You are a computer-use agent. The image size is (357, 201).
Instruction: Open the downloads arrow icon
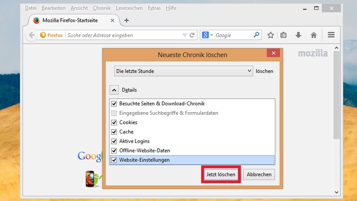coord(298,35)
